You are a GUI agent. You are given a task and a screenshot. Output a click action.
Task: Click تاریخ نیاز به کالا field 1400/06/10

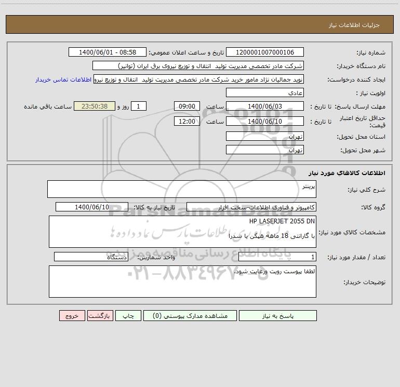(x=92, y=207)
